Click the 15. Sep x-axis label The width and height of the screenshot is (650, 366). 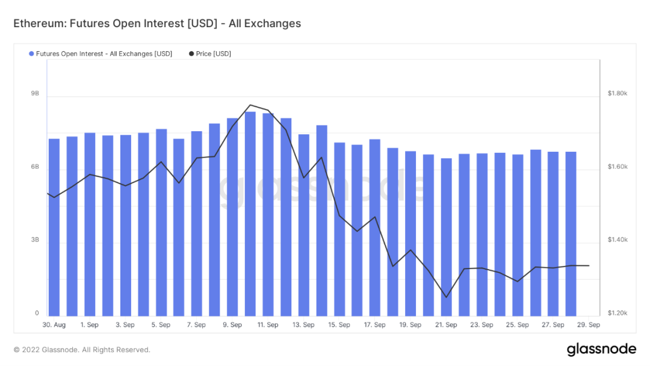click(x=339, y=324)
